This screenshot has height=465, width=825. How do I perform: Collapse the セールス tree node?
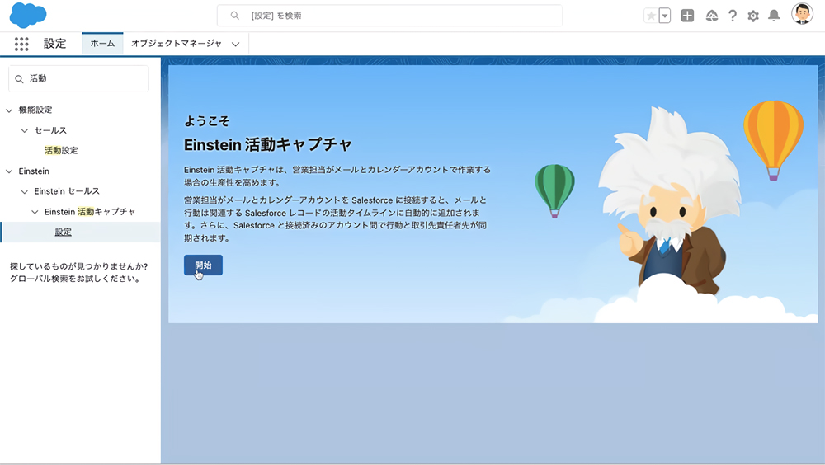(24, 130)
